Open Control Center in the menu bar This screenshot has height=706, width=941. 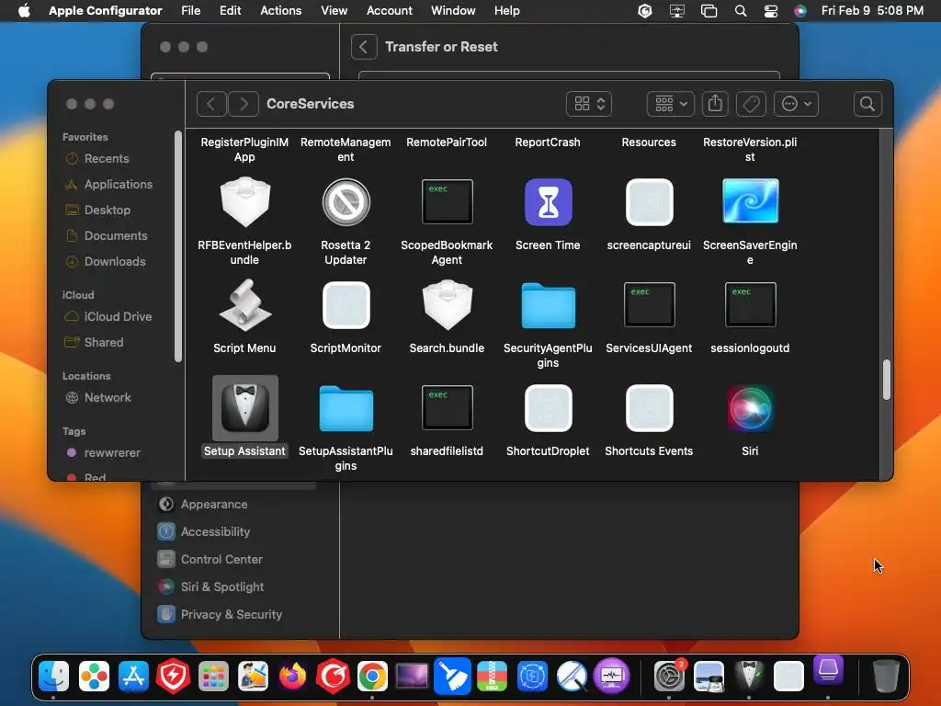(771, 11)
